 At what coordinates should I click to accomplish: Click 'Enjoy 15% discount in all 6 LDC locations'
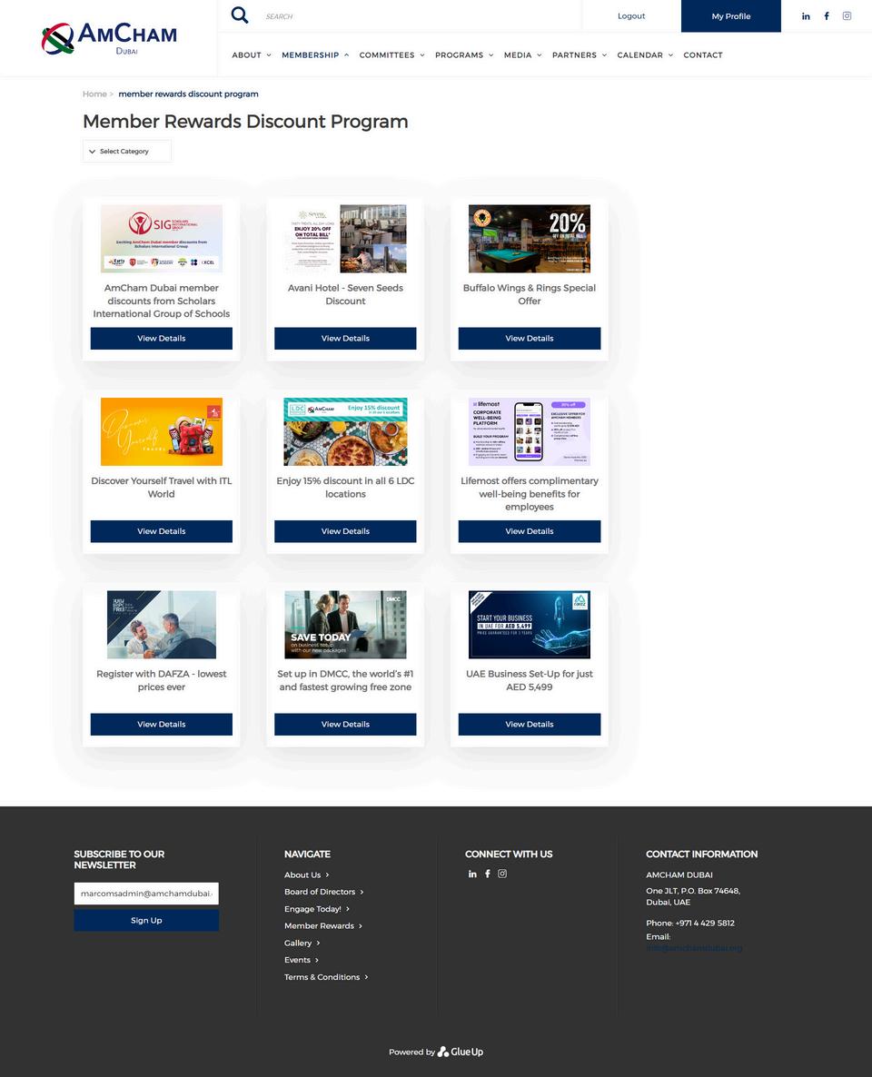tap(346, 487)
